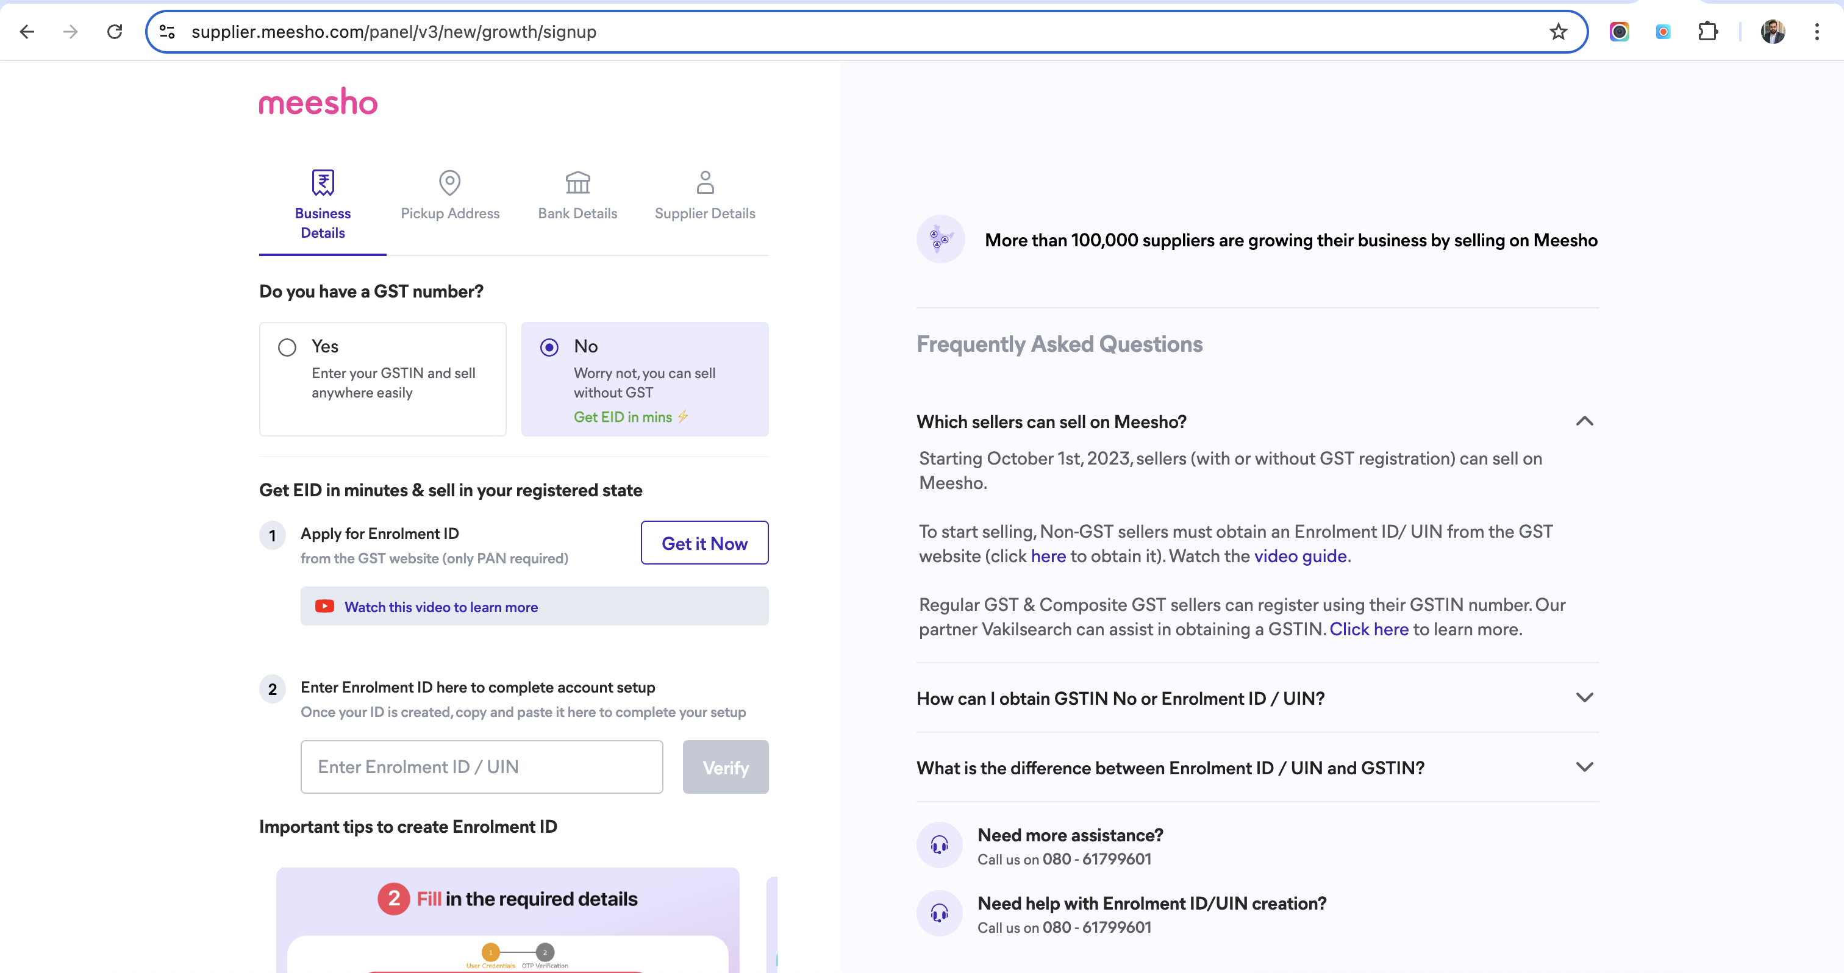Click the 'Click here' Vakilsearch link
This screenshot has height=973, width=1844.
[x=1369, y=629]
